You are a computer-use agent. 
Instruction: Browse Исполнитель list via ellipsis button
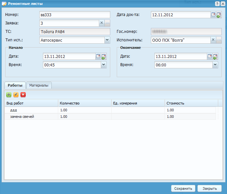tap(219, 40)
